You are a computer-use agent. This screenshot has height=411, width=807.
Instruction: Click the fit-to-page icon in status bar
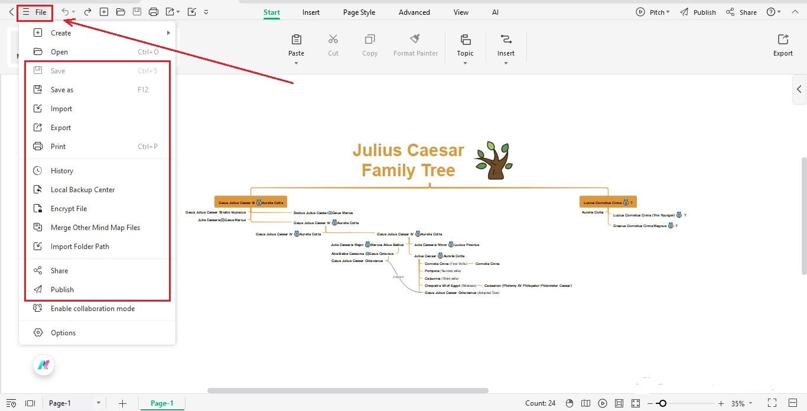tap(619, 403)
